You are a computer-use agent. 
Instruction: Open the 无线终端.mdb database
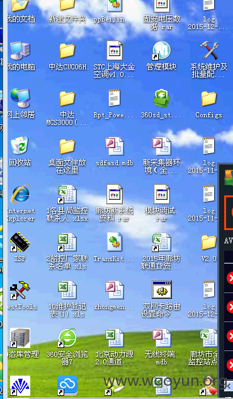tap(162, 338)
